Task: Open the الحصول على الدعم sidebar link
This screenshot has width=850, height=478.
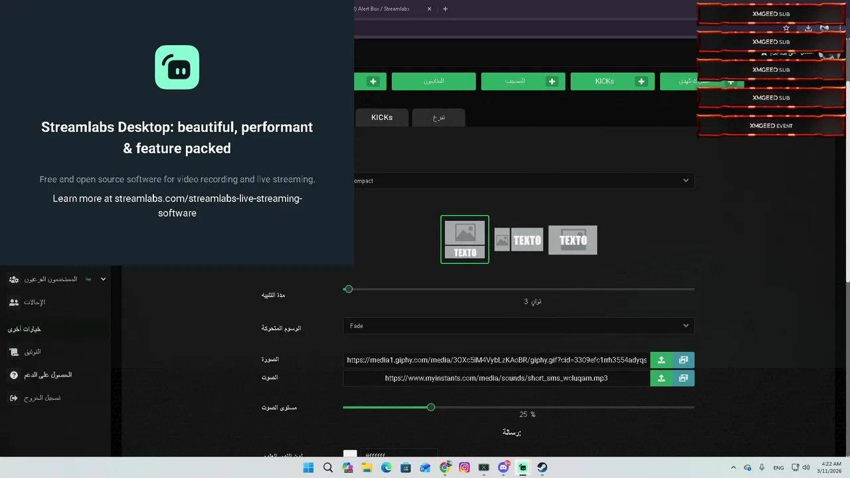Action: pos(48,375)
